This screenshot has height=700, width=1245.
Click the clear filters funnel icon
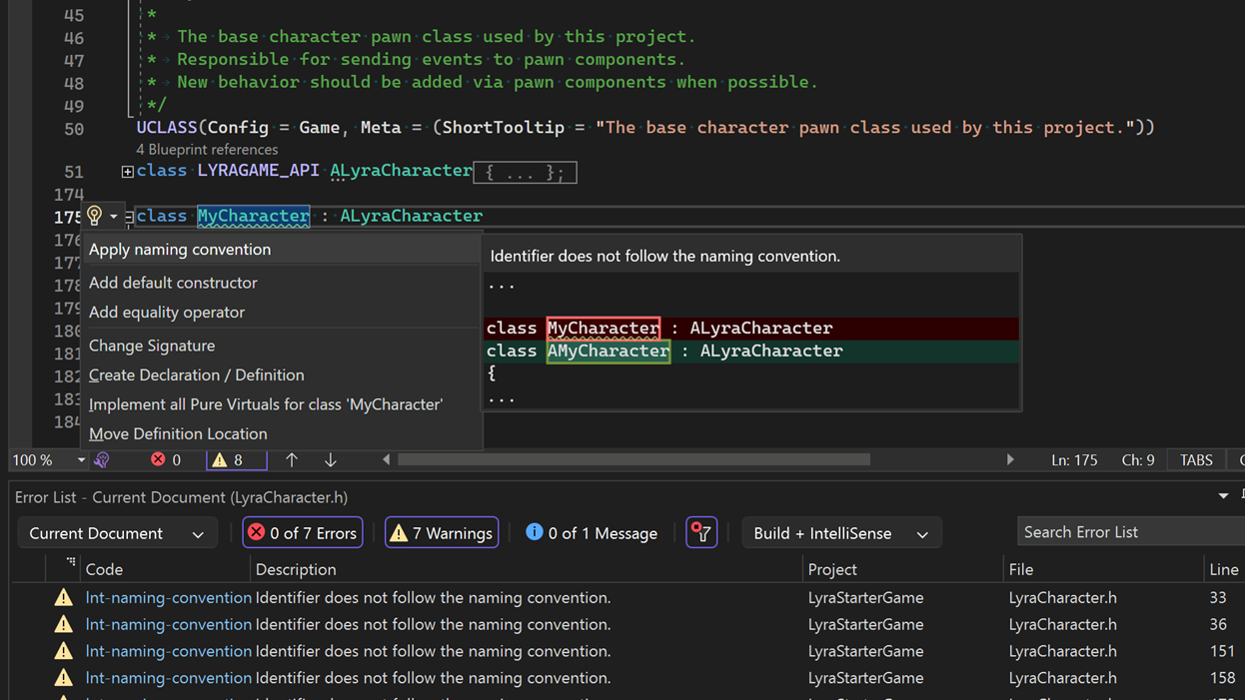click(x=701, y=533)
